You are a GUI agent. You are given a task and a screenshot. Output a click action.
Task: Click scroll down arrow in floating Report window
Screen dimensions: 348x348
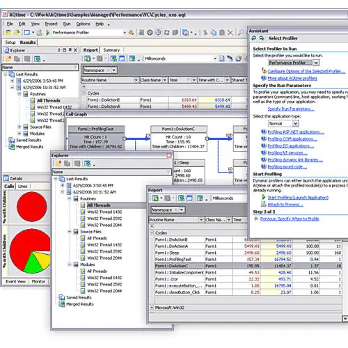(x=345, y=319)
